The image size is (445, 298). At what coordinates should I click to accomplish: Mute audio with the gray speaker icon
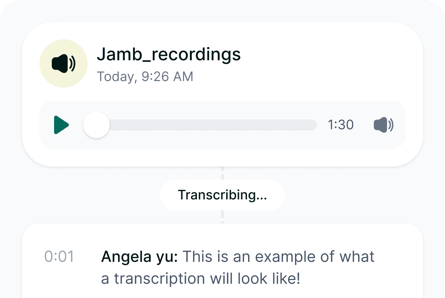pos(384,125)
